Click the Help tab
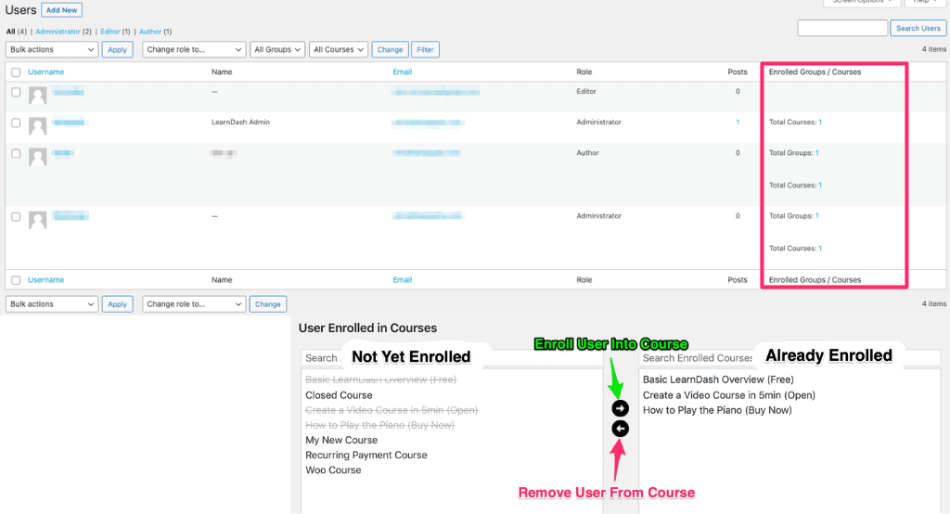 pyautogui.click(x=925, y=3)
